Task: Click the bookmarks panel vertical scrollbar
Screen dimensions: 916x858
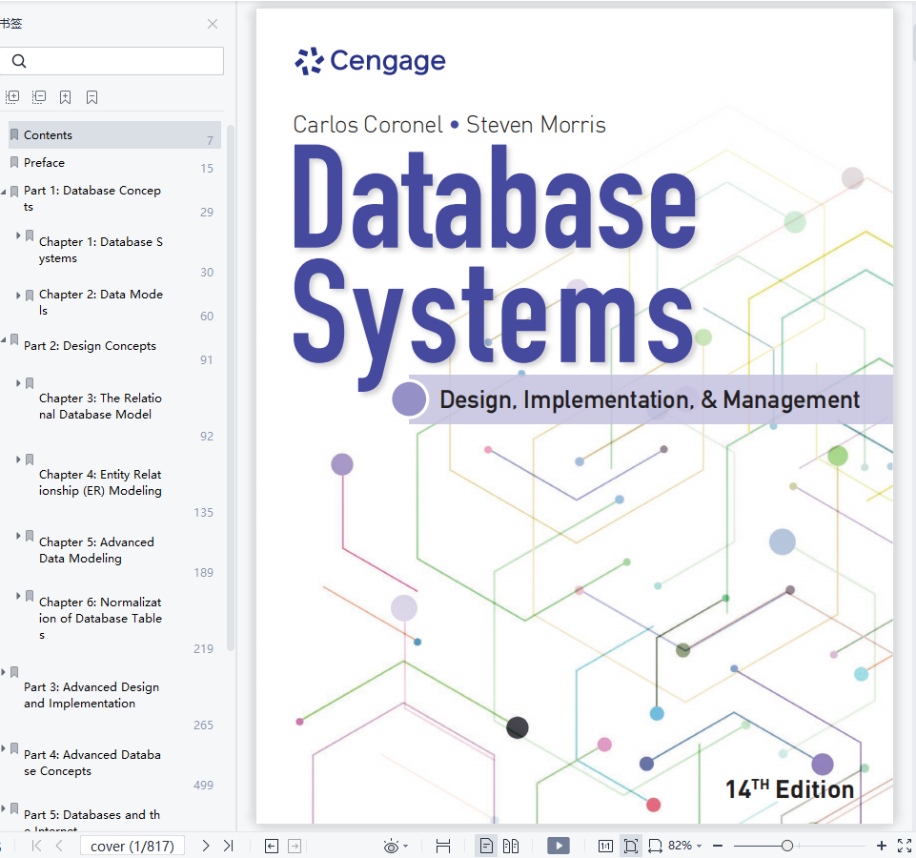Action: pos(231,387)
